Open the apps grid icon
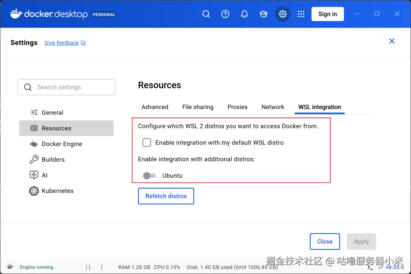 (301, 14)
